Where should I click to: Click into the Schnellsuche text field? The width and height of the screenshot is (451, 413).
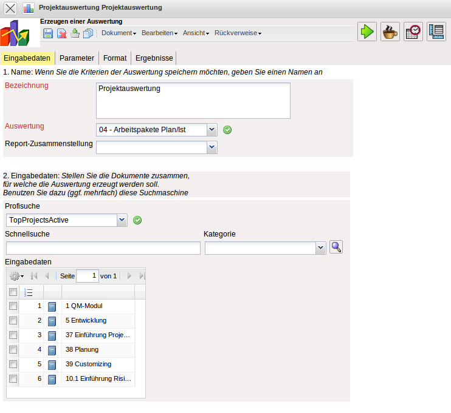(103, 248)
